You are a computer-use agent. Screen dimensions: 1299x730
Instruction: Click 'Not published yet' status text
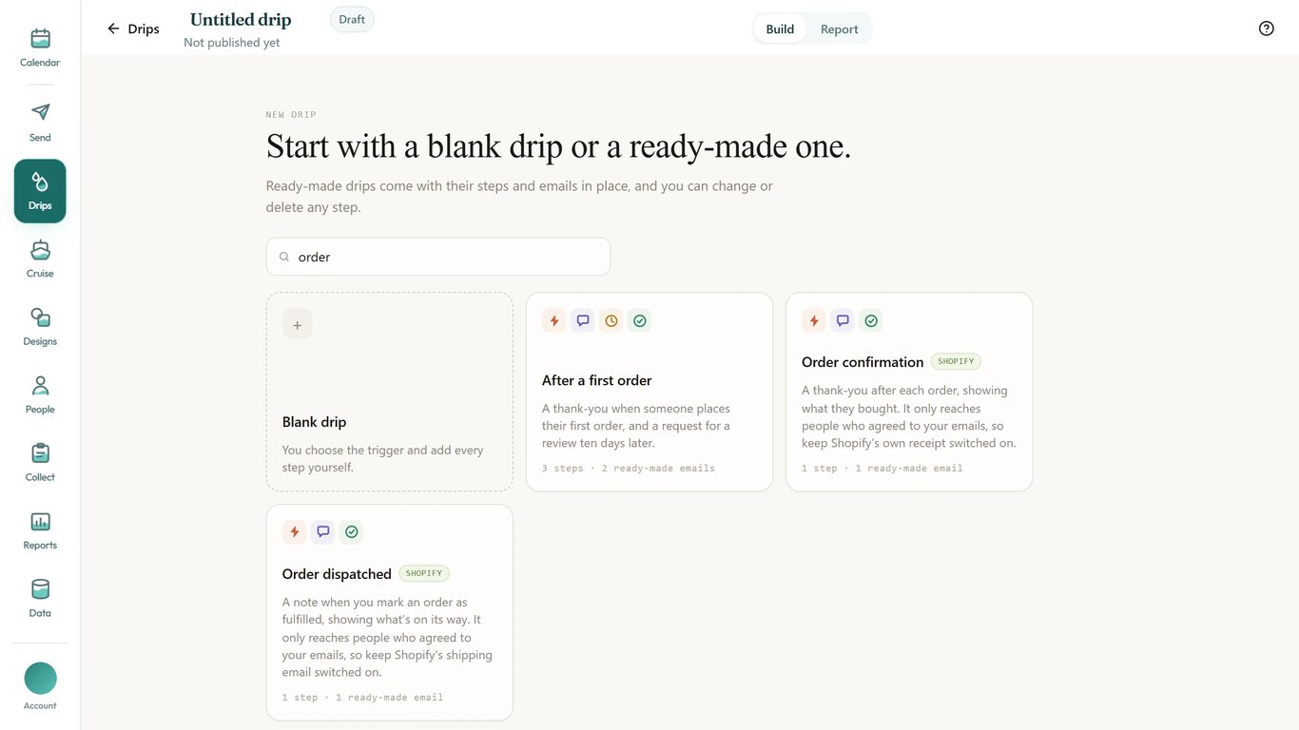pos(232,43)
